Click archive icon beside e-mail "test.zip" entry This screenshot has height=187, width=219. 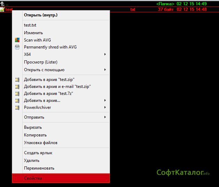click(17, 87)
